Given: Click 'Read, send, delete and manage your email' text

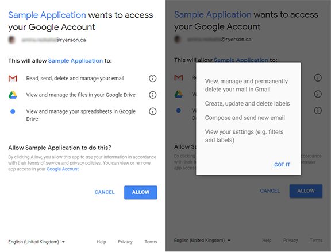Looking at the screenshot, I should pyautogui.click(x=75, y=79).
